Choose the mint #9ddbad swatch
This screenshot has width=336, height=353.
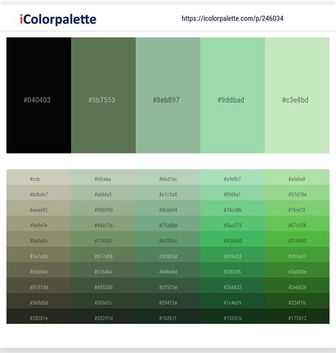click(x=233, y=96)
